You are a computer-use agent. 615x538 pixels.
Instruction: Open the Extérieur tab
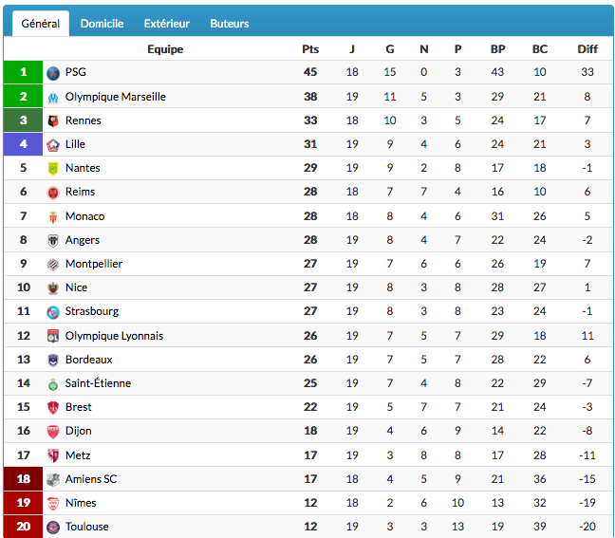[167, 24]
